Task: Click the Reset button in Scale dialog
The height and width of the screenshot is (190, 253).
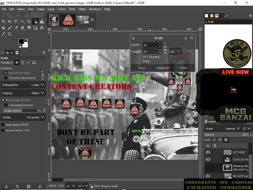Action: [x=142, y=68]
